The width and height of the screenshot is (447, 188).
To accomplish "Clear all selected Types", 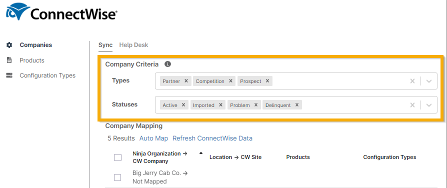I will click(x=412, y=81).
